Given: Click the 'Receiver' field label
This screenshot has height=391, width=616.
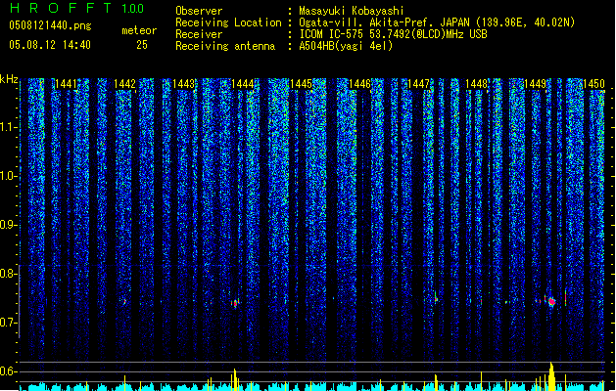Looking at the screenshot, I should tap(199, 34).
